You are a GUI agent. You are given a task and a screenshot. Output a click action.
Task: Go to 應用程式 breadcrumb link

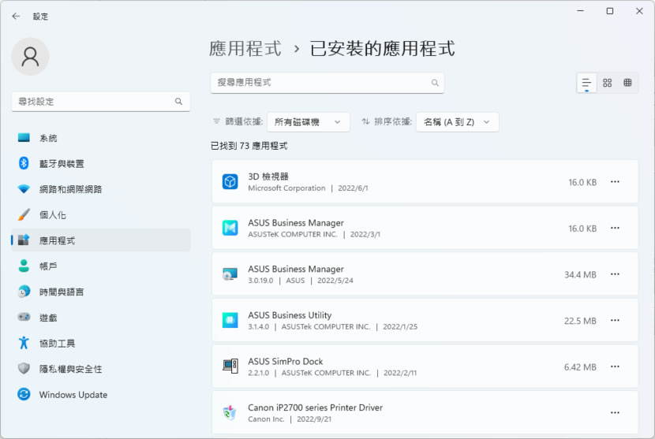(245, 48)
